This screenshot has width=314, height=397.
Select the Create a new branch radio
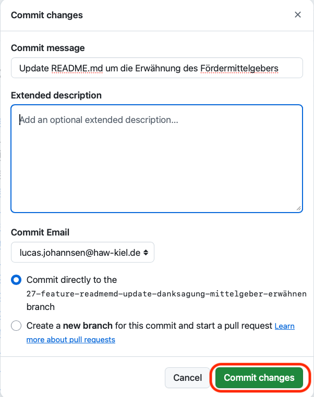pos(16,326)
